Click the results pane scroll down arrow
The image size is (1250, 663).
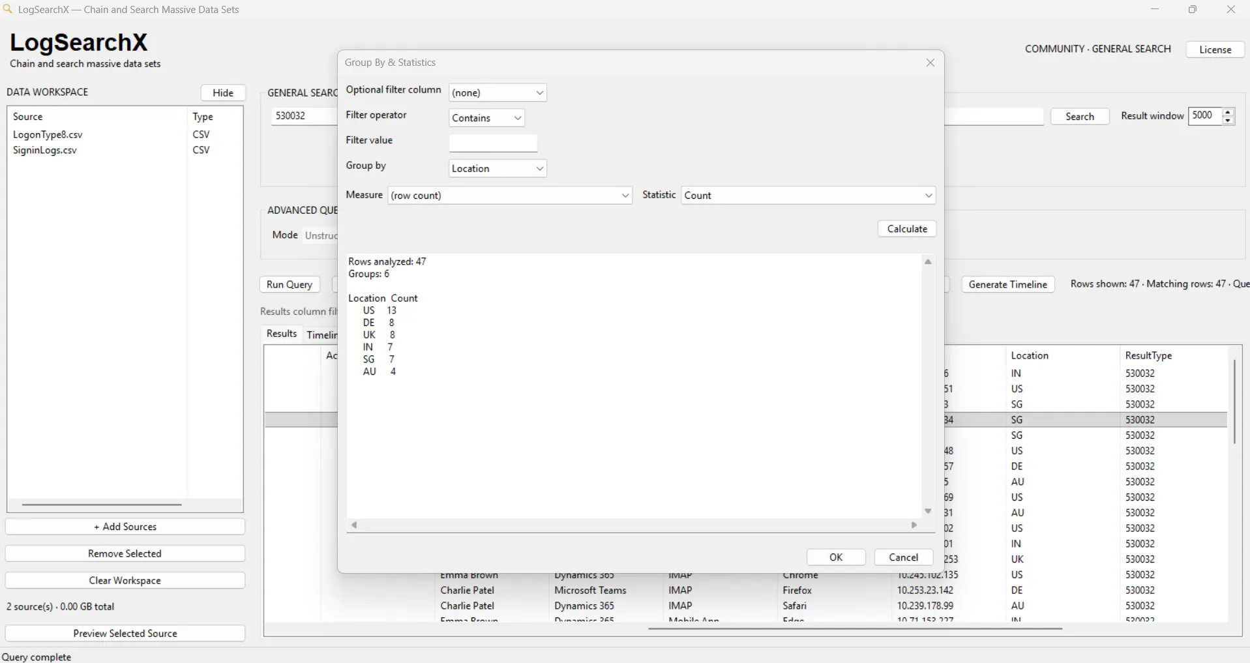928,511
